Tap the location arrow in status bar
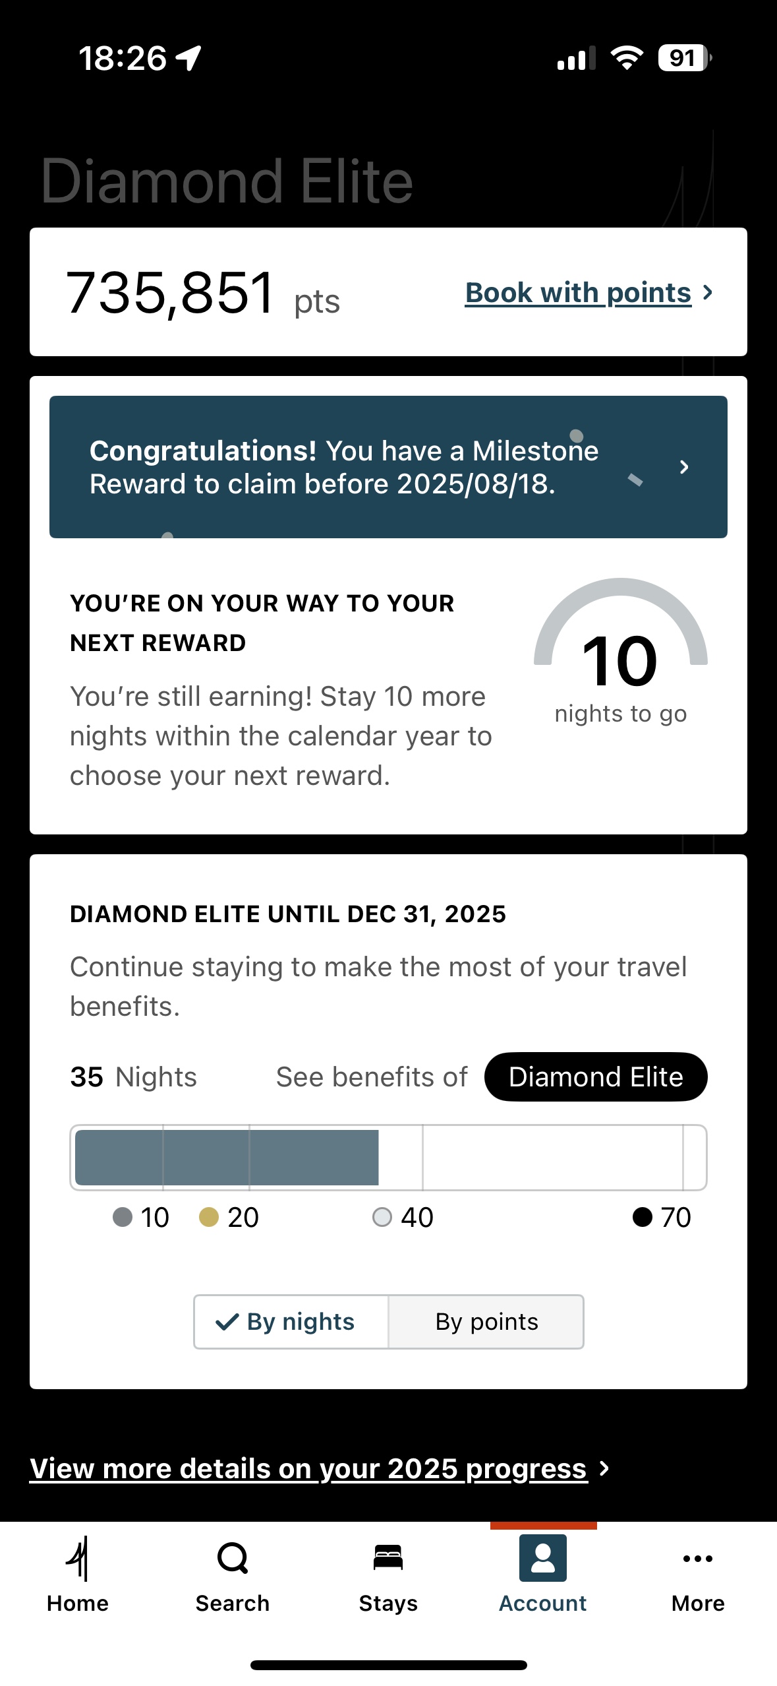Screen dimensions: 777x1686 [189, 58]
